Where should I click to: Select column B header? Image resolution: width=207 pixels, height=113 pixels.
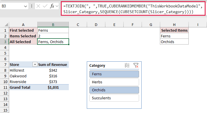(x=53, y=25)
